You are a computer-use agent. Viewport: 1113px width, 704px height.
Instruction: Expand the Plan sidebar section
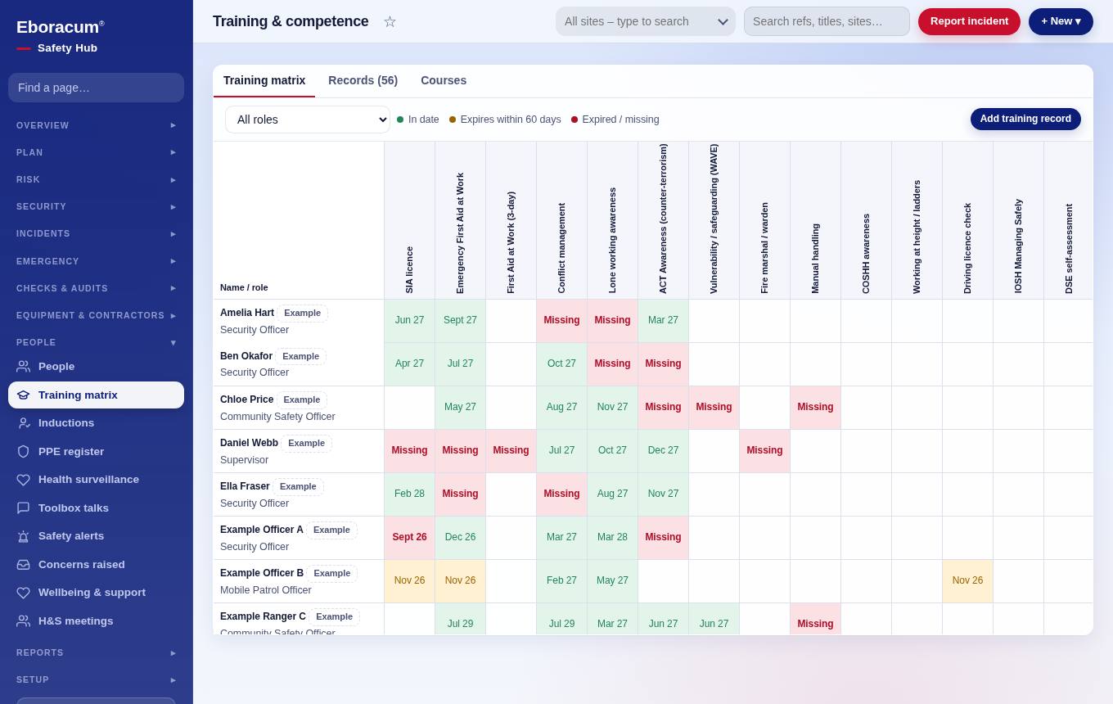tap(96, 152)
